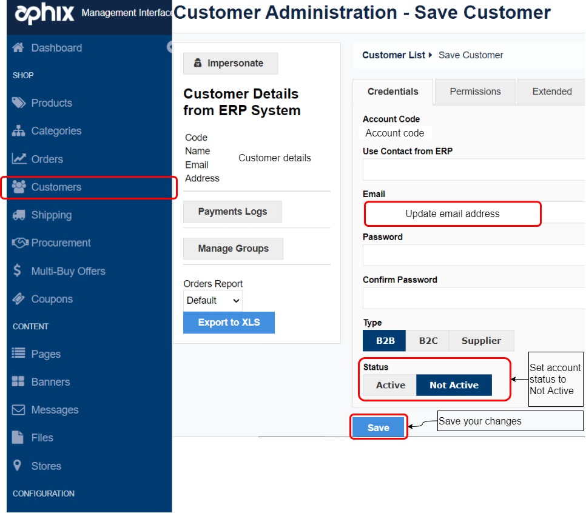Open Products via the tag icon
The width and height of the screenshot is (586, 513).
tap(19, 103)
